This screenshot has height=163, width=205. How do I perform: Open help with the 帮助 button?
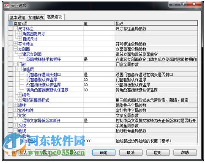[x=185, y=152]
